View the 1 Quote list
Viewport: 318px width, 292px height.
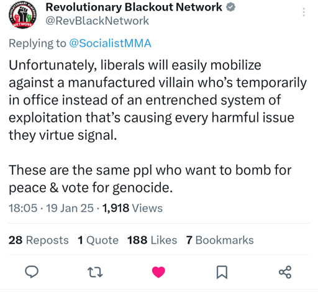click(x=98, y=240)
